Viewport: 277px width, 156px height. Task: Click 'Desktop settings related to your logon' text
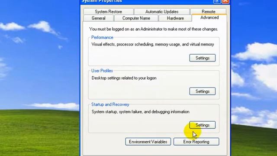(124, 78)
